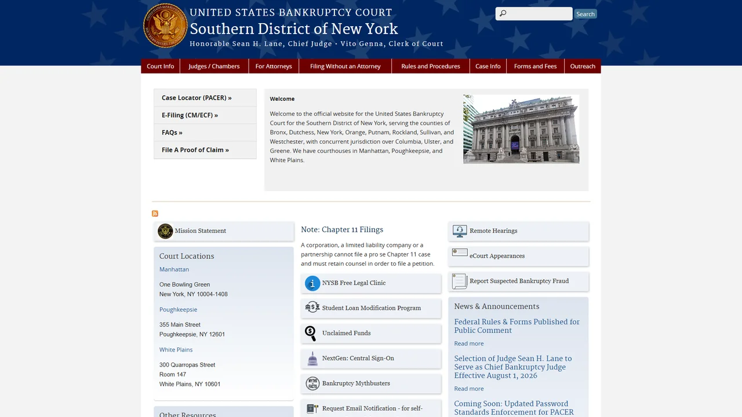The image size is (742, 417).
Task: Click the Student Loan Modification Program icon
Action: coord(312,308)
